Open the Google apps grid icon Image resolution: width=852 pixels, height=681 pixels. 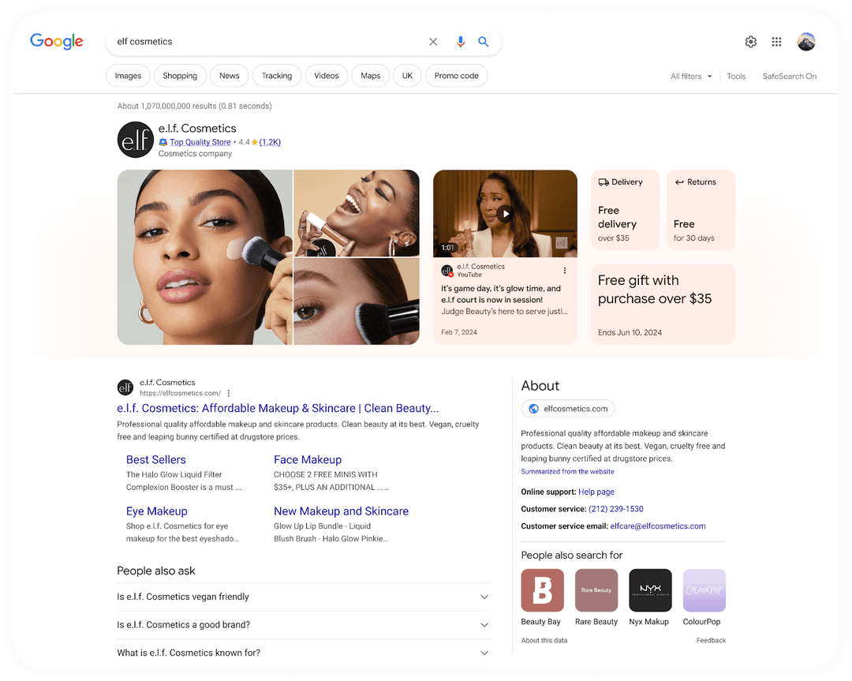pos(776,42)
